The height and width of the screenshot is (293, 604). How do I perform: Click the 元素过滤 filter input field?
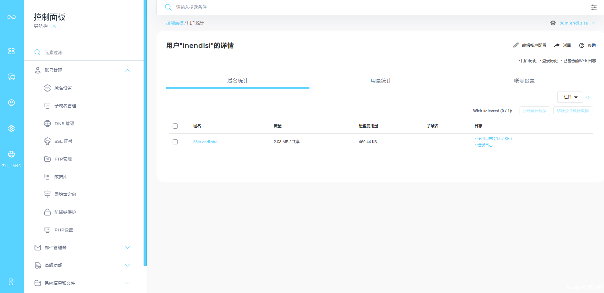pos(84,53)
